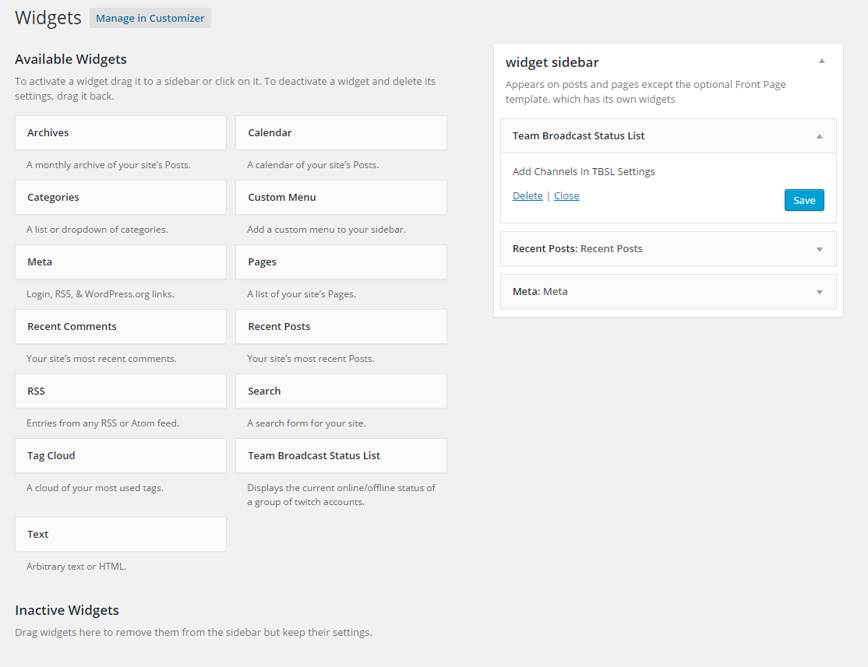Expand the Recent Posts sidebar widget arrow
Image resolution: width=868 pixels, height=667 pixels.
819,249
